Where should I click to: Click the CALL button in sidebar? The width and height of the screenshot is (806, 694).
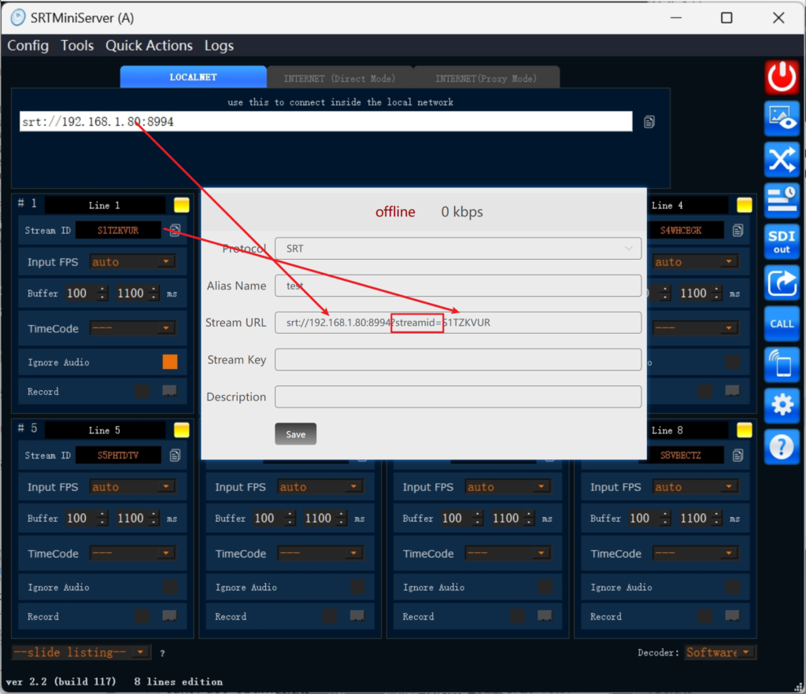(782, 323)
